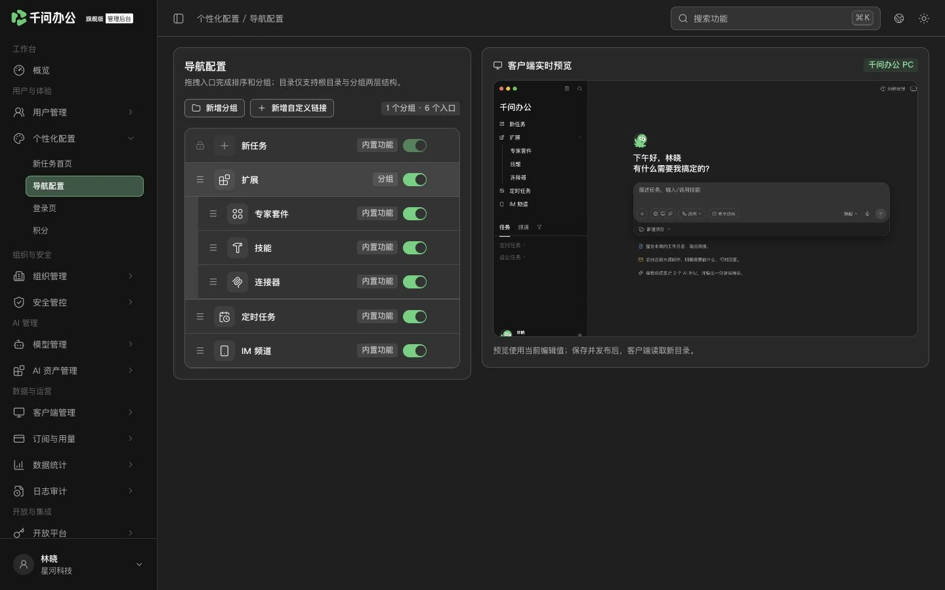Focus the 搜索功能 search field

pos(775,18)
